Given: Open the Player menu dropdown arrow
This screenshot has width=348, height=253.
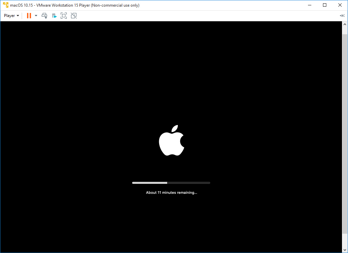Looking at the screenshot, I should (x=18, y=15).
